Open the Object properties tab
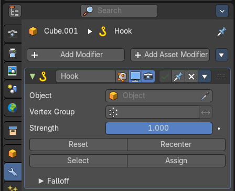Screen dimensions: 235x191 click(13, 154)
